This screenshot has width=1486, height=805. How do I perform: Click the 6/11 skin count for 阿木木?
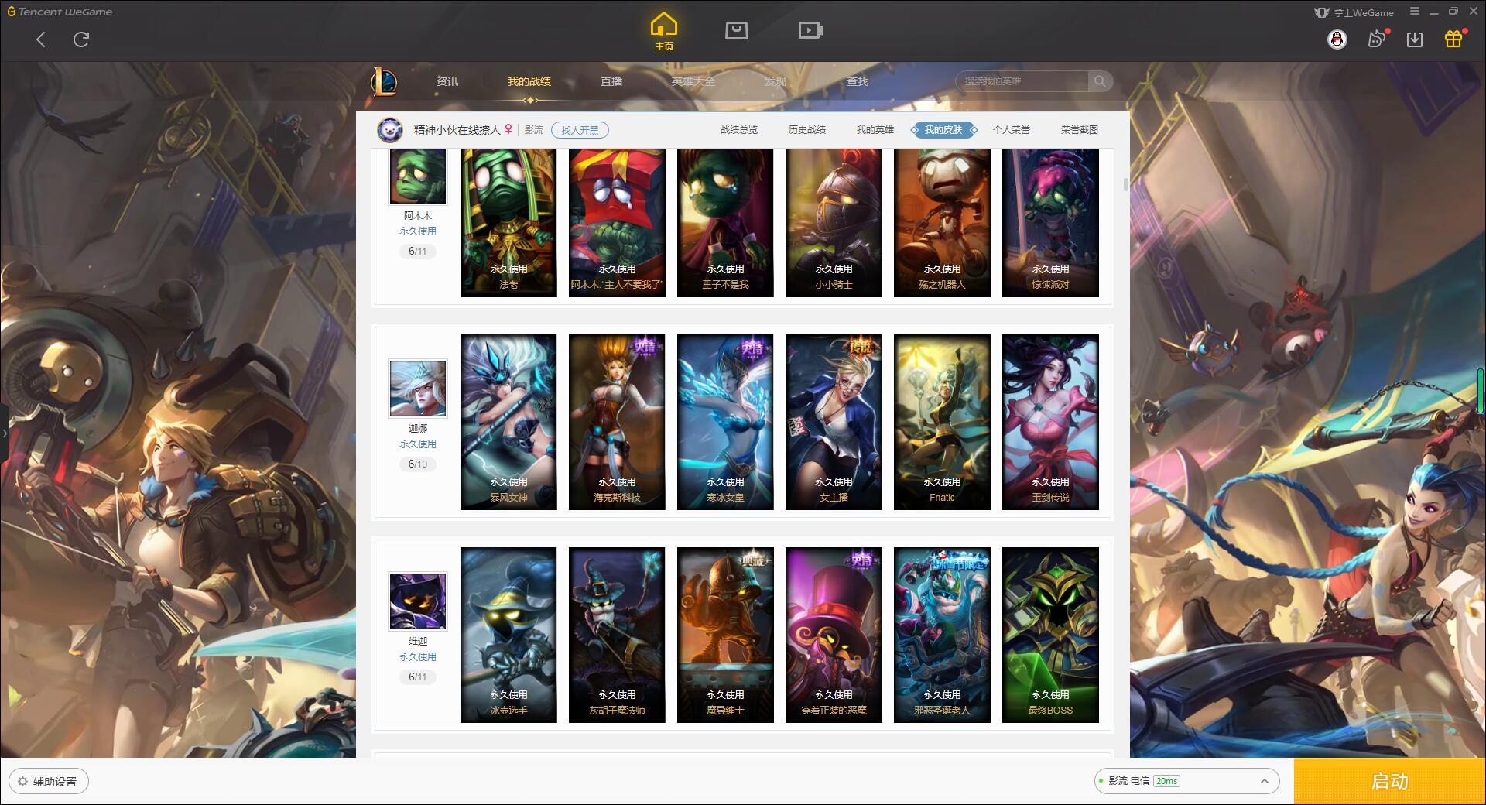[418, 252]
